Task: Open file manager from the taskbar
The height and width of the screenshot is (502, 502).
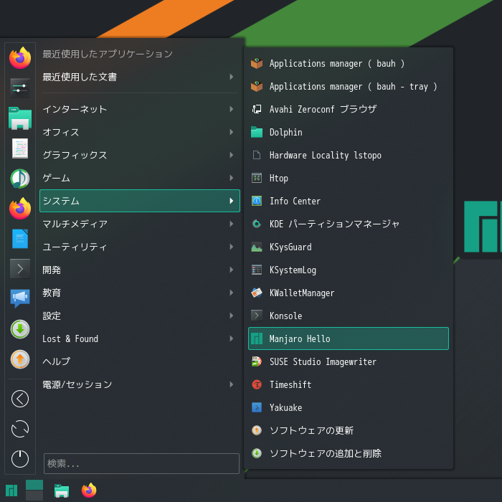Action: pos(62,491)
